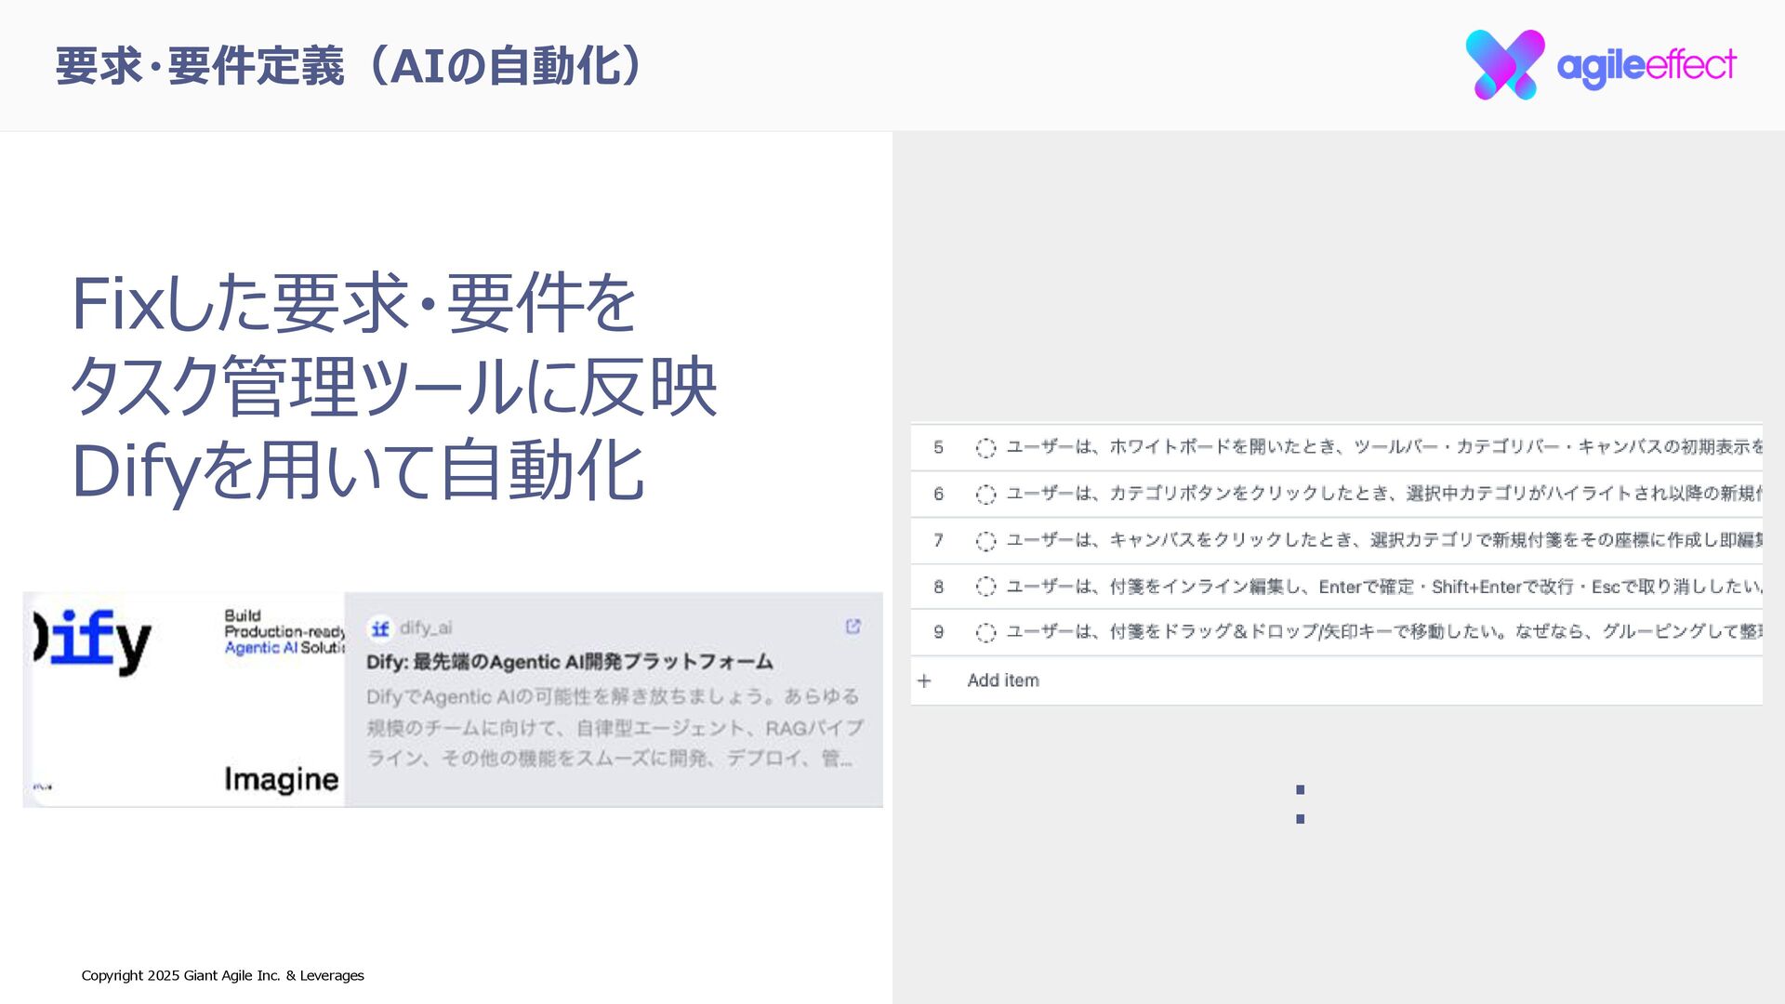This screenshot has width=1785, height=1004.
Task: Toggle the status circle on row 9
Action: point(985,633)
